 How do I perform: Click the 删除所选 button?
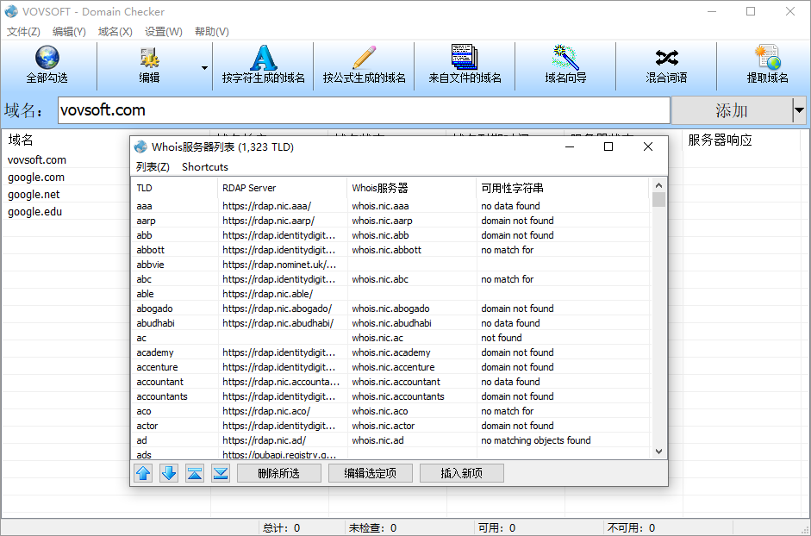pos(278,473)
